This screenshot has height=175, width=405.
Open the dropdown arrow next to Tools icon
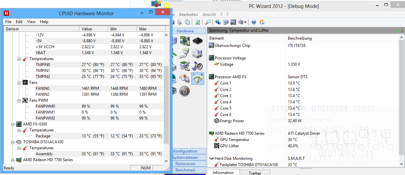(x=245, y=22)
